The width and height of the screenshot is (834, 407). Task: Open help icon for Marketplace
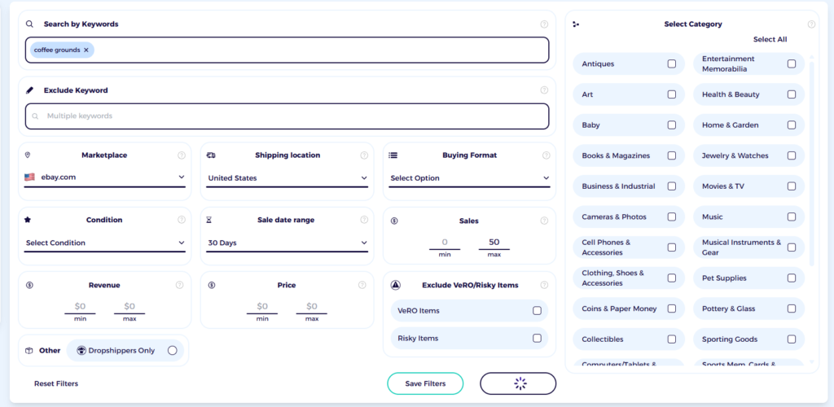[182, 155]
